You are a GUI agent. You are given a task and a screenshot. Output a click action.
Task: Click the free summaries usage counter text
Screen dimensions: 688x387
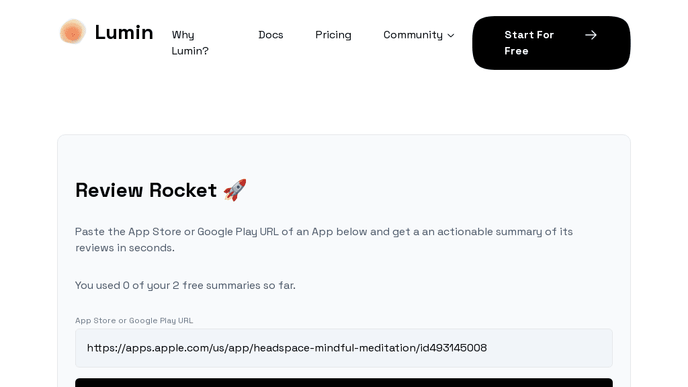[x=185, y=285]
